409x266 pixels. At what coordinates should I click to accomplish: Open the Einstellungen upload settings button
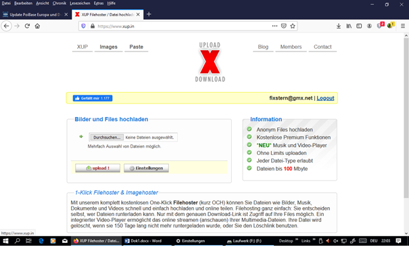(x=146, y=168)
